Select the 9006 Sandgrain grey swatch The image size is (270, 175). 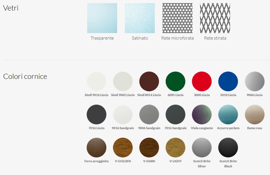pos(149,114)
